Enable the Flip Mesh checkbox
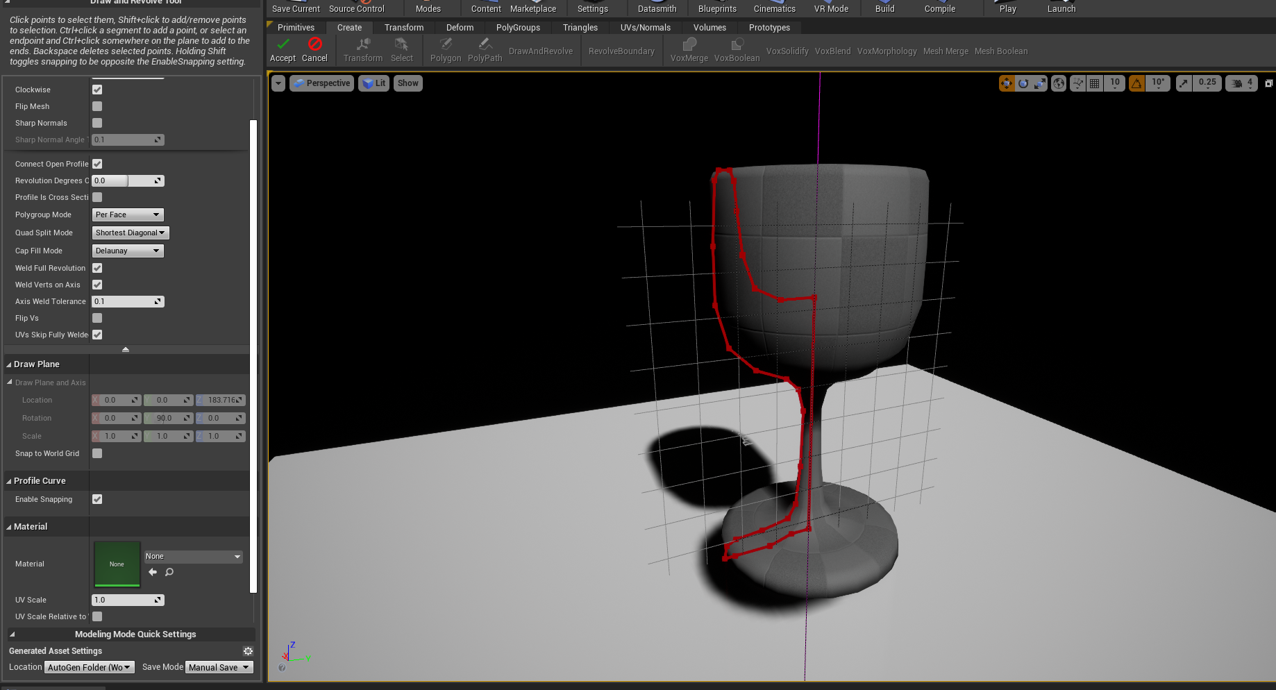The image size is (1276, 690). pyautogui.click(x=97, y=106)
